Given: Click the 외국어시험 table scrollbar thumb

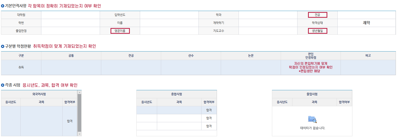Looking at the screenshot, I should coord(79,112).
